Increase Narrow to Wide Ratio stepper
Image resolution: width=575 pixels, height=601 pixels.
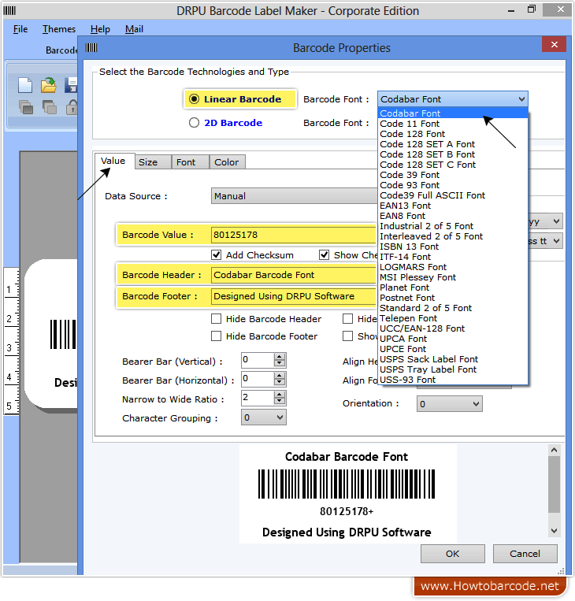tap(280, 394)
